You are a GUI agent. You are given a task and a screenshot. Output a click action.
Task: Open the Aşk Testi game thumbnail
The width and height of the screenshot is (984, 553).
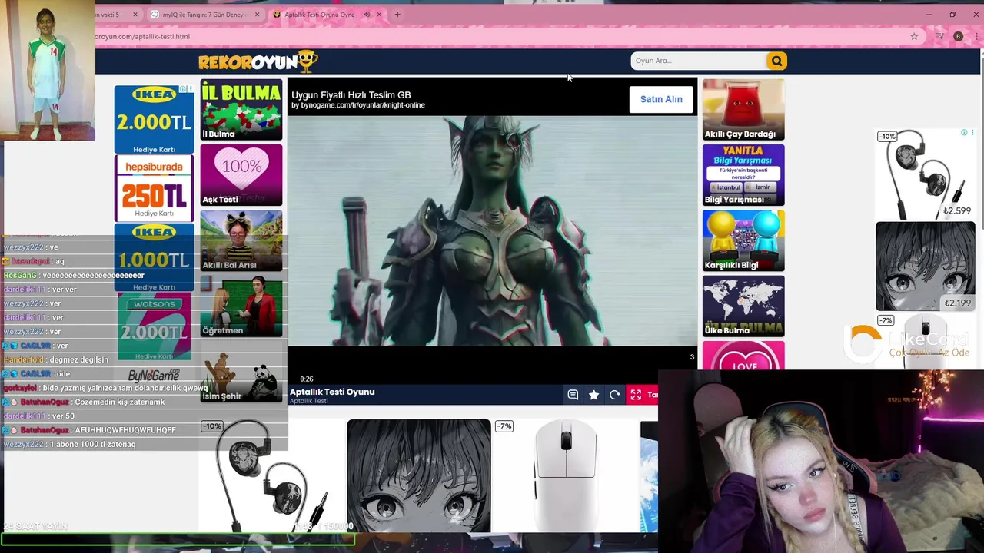[241, 175]
